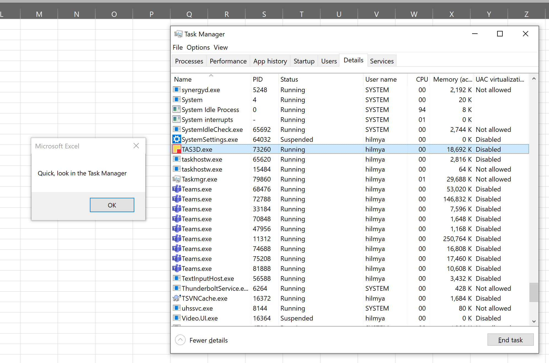Close the Microsoft Excel message box

tap(136, 146)
